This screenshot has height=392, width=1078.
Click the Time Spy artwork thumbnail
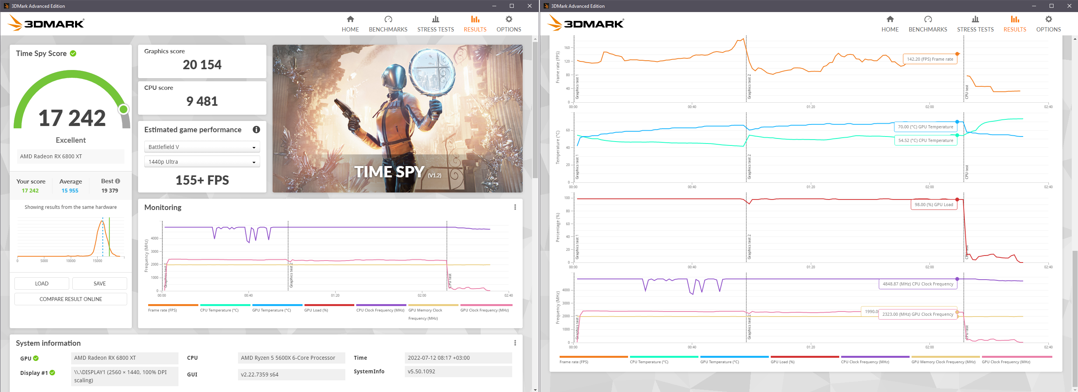tap(397, 118)
